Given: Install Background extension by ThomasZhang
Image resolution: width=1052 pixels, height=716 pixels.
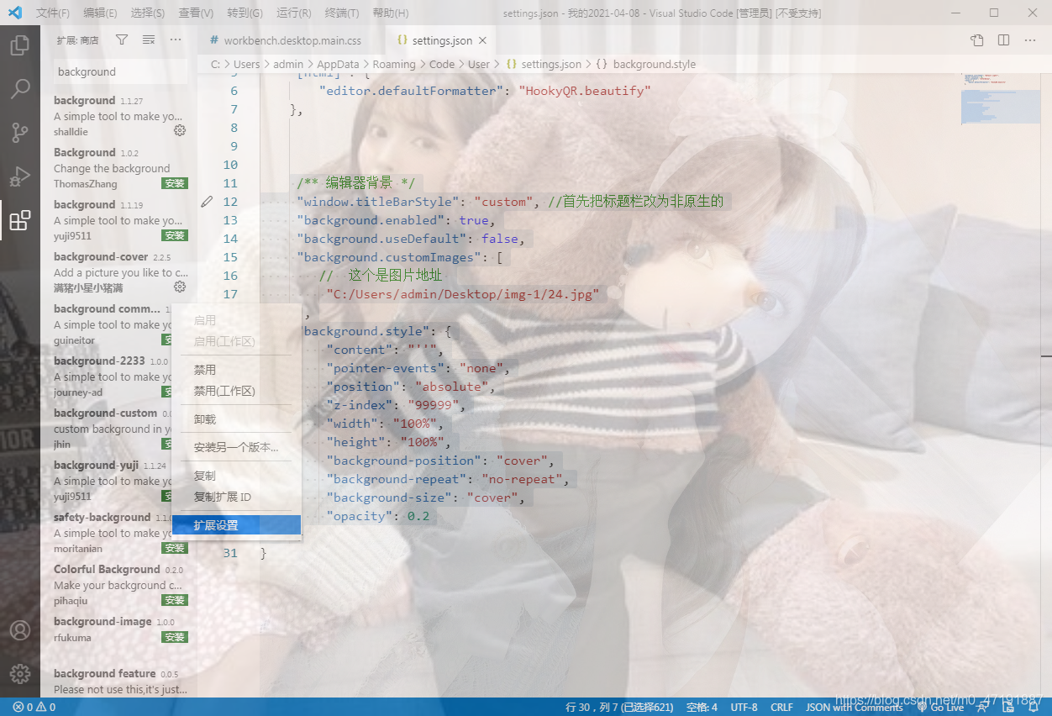Looking at the screenshot, I should (175, 183).
